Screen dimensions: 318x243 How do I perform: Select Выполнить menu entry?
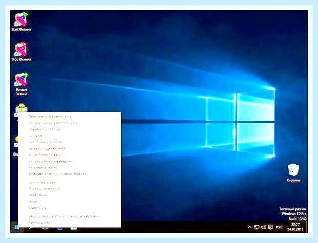(x=70, y=208)
